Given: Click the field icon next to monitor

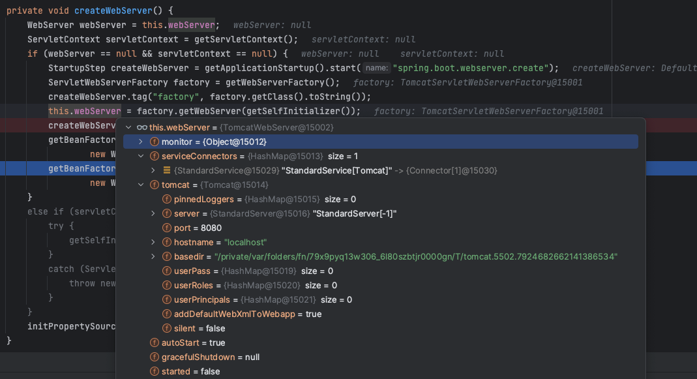Looking at the screenshot, I should (155, 142).
